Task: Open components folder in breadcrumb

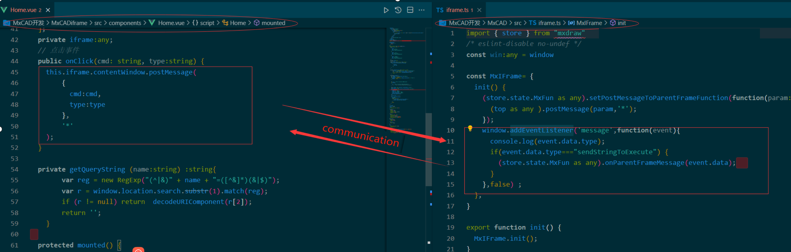Action: 125,23
